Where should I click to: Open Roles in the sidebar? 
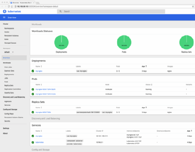(x=6, y=39)
